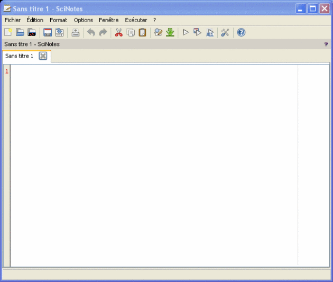Viewport: 333px width, 282px height.
Task: Click line number 1 in the gutter
Action: click(x=7, y=71)
